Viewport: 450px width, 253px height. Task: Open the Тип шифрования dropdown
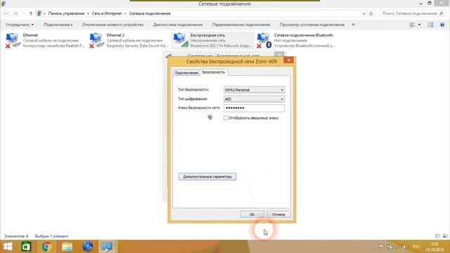point(255,99)
